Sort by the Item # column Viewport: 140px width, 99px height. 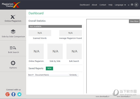(31, 75)
